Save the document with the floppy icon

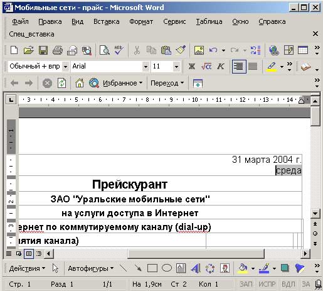[x=43, y=50]
